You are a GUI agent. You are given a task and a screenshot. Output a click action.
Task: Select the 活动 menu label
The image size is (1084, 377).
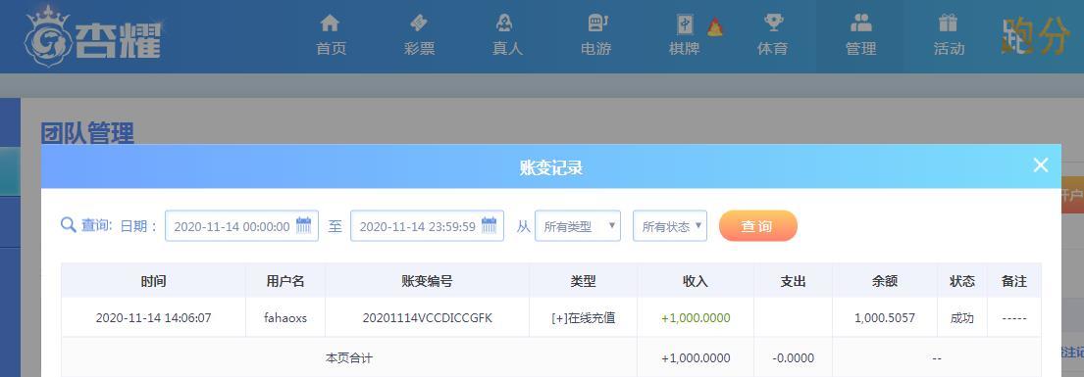[949, 49]
